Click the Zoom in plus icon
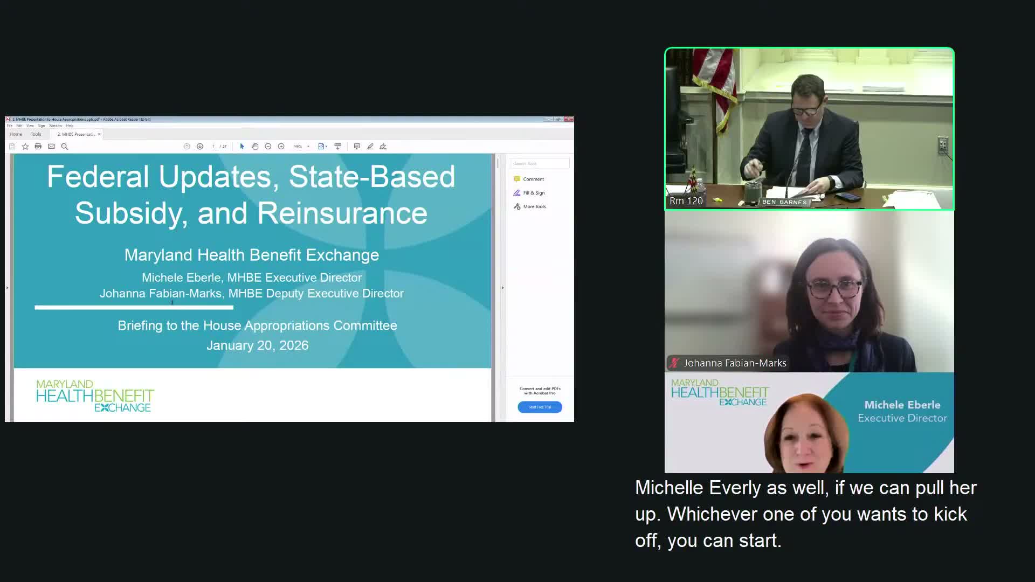The height and width of the screenshot is (582, 1035). (281, 147)
